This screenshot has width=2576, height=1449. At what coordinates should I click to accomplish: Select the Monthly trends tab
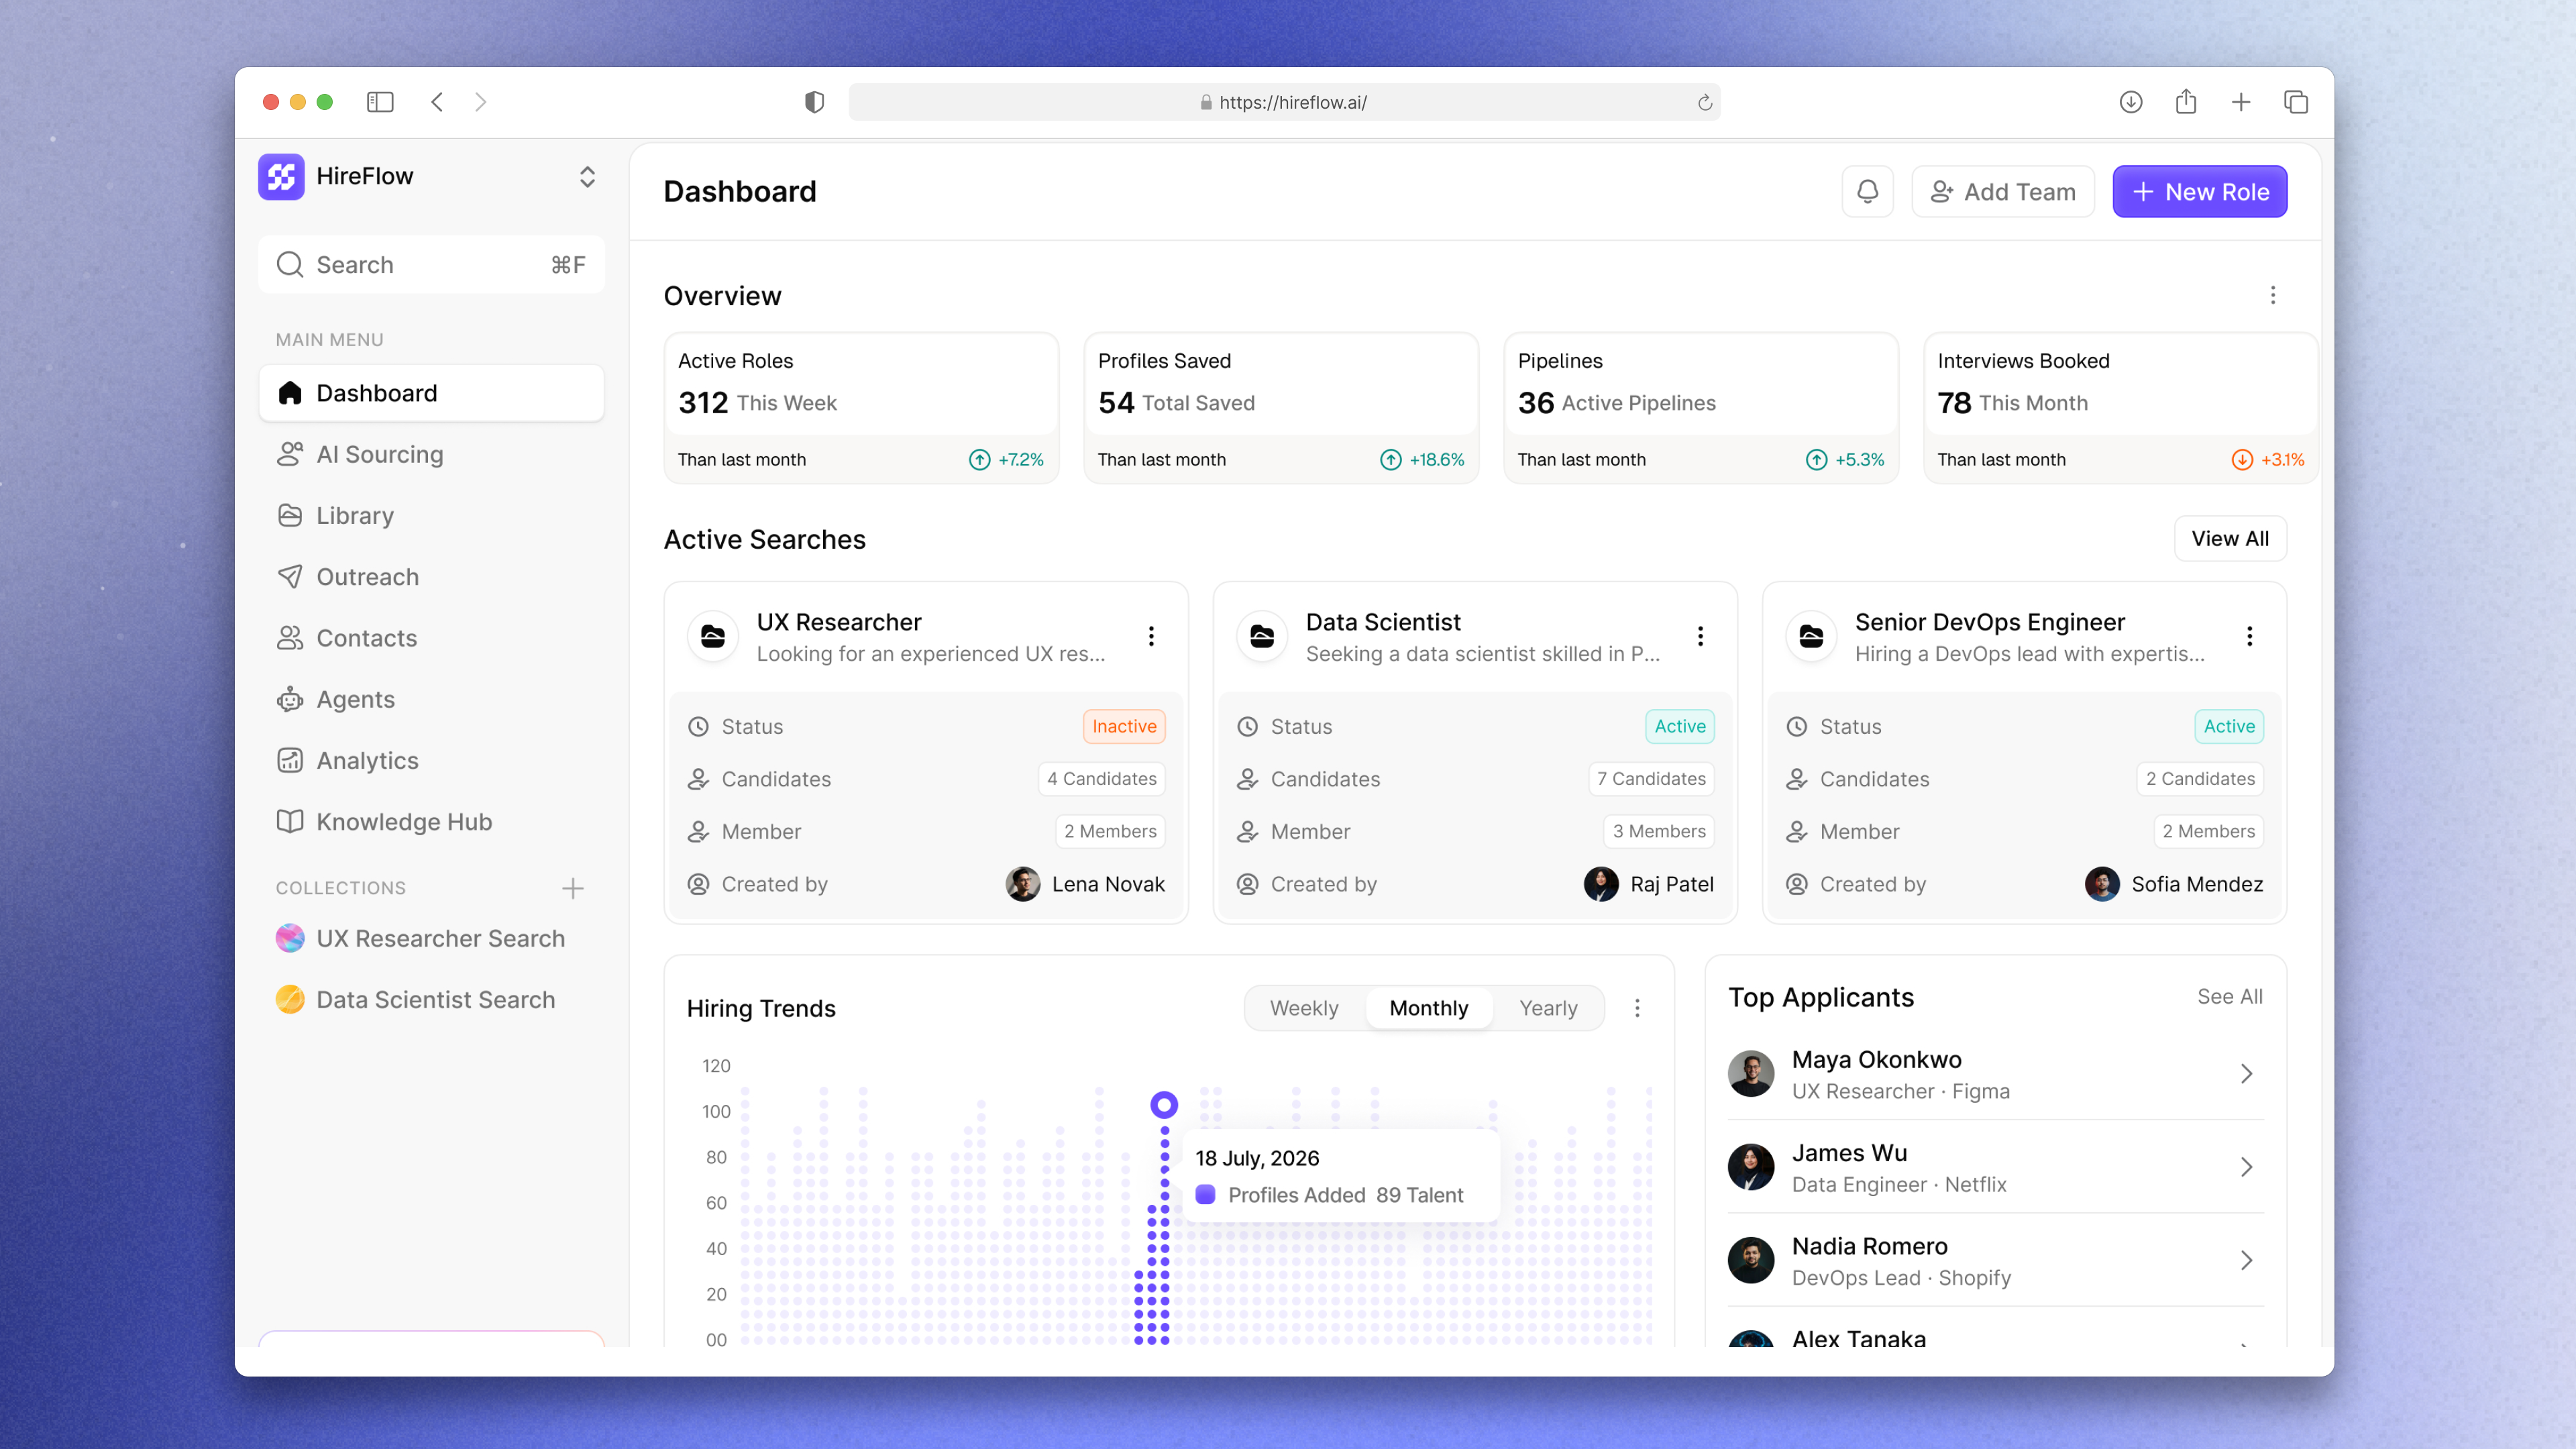[1428, 1008]
